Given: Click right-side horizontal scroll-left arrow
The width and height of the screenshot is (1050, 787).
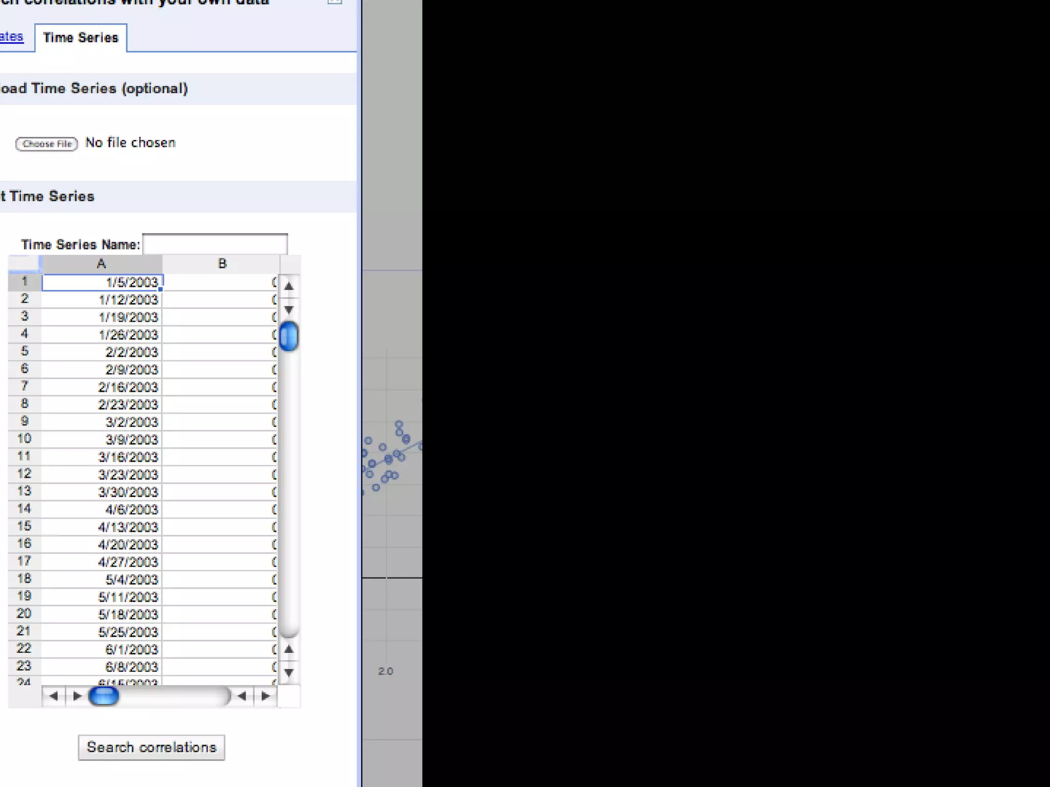Looking at the screenshot, I should (x=242, y=696).
